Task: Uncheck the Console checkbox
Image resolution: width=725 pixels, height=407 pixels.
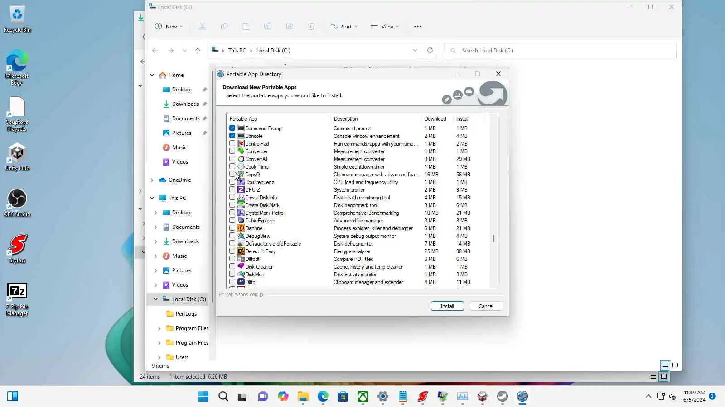Action: tap(232, 136)
